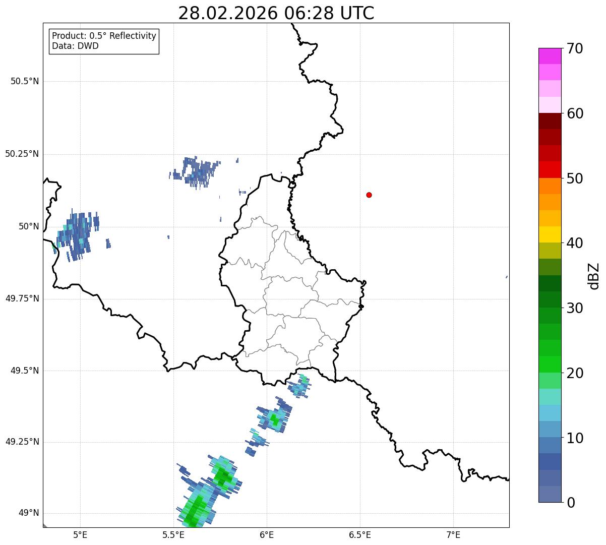This screenshot has height=545, width=606.
Task: Pick the dark maroon swatch below 60 dBZ
Action: (x=550, y=121)
